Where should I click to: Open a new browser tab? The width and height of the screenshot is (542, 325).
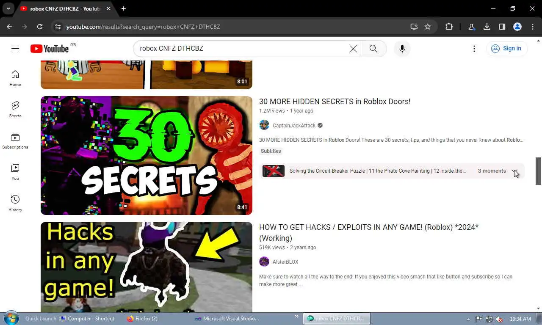(124, 8)
